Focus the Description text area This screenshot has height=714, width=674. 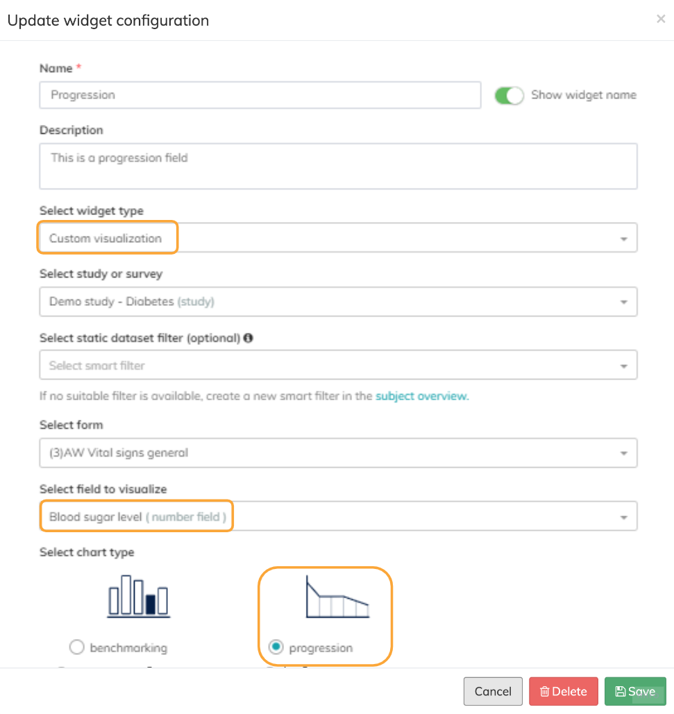[338, 166]
